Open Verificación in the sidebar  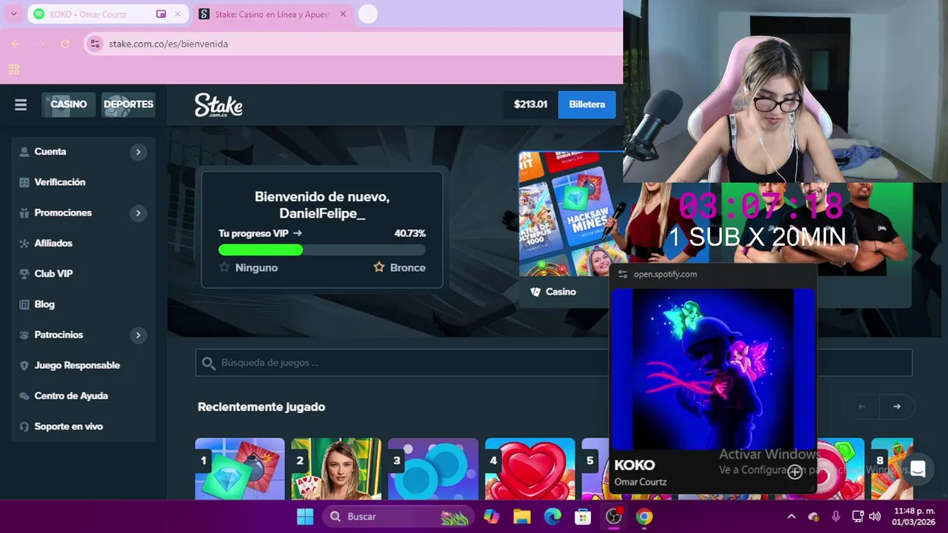[x=59, y=182]
